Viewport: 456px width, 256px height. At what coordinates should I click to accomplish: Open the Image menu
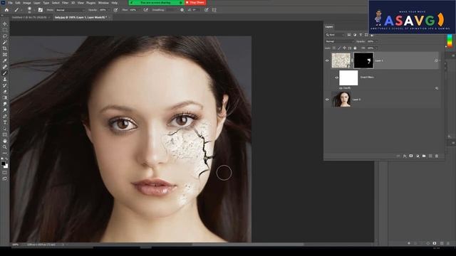(x=27, y=3)
